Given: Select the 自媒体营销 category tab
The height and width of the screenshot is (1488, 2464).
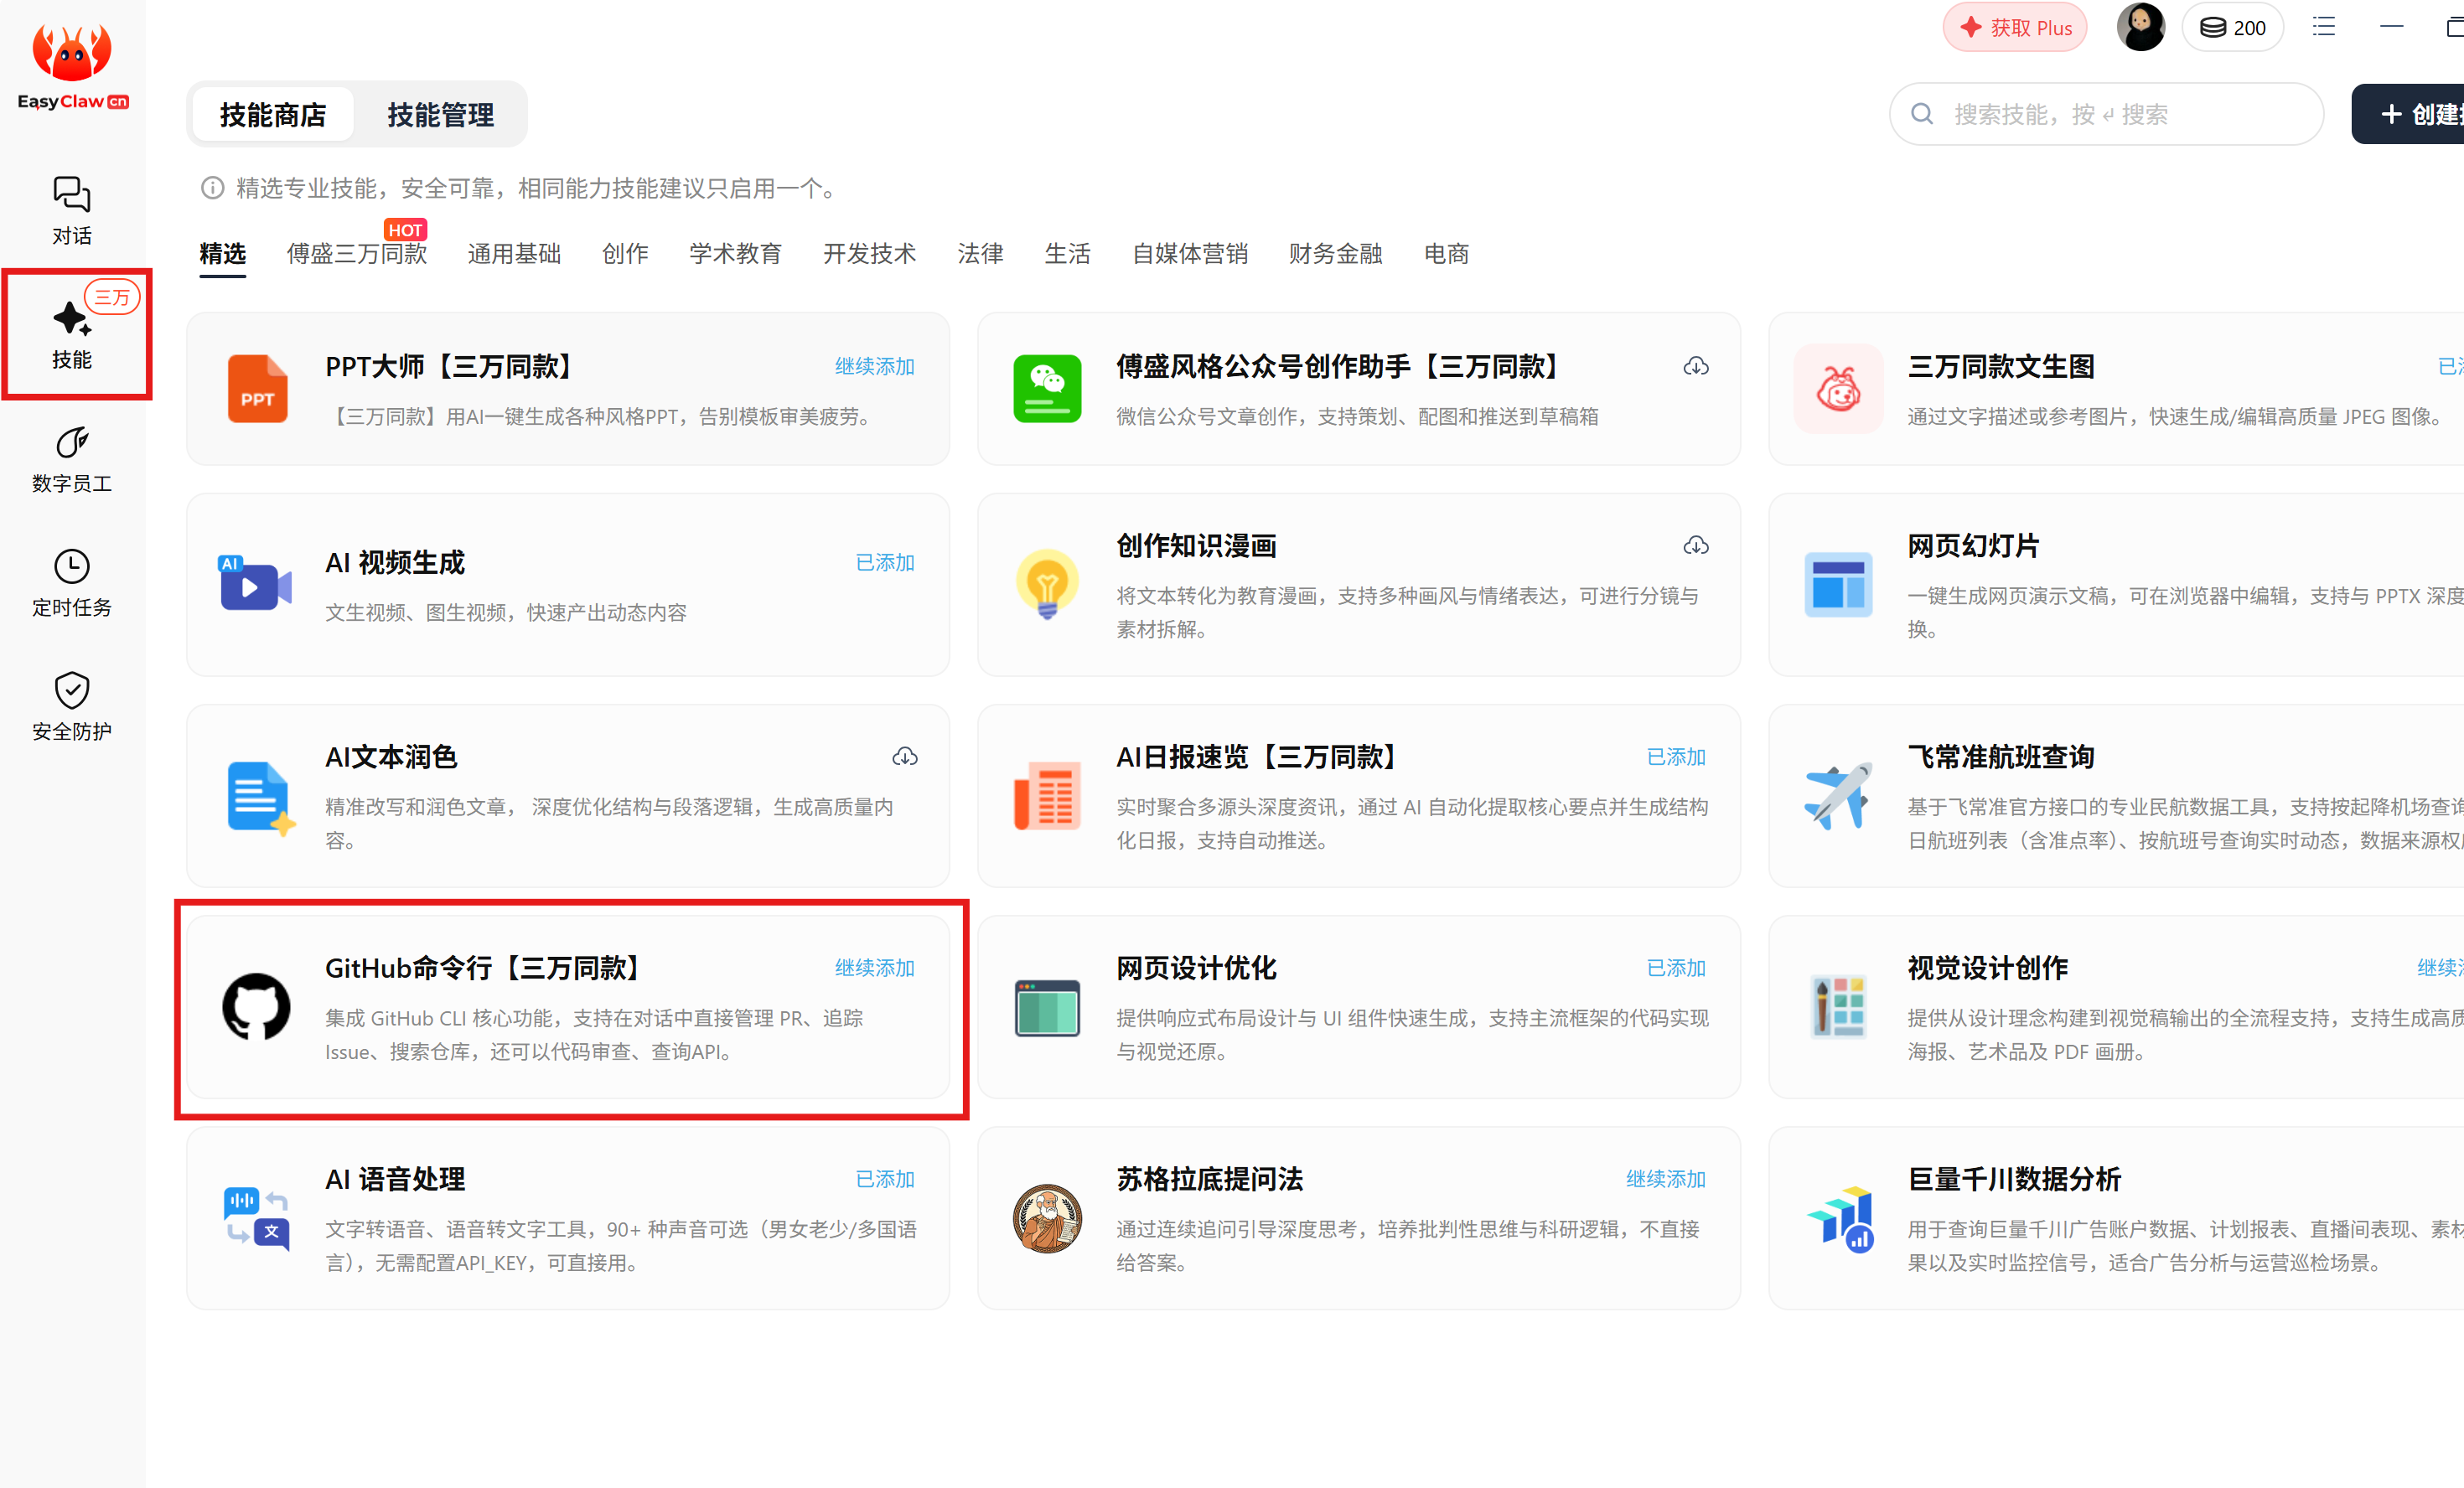Looking at the screenshot, I should tap(1190, 254).
